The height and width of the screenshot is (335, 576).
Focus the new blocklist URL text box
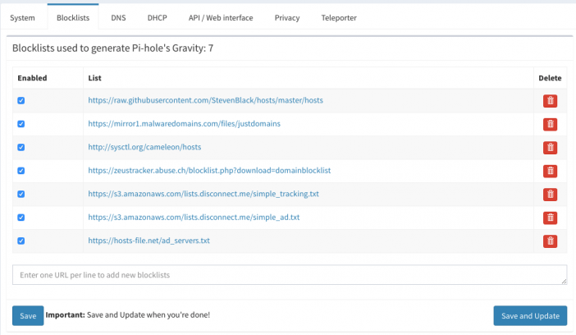point(290,275)
